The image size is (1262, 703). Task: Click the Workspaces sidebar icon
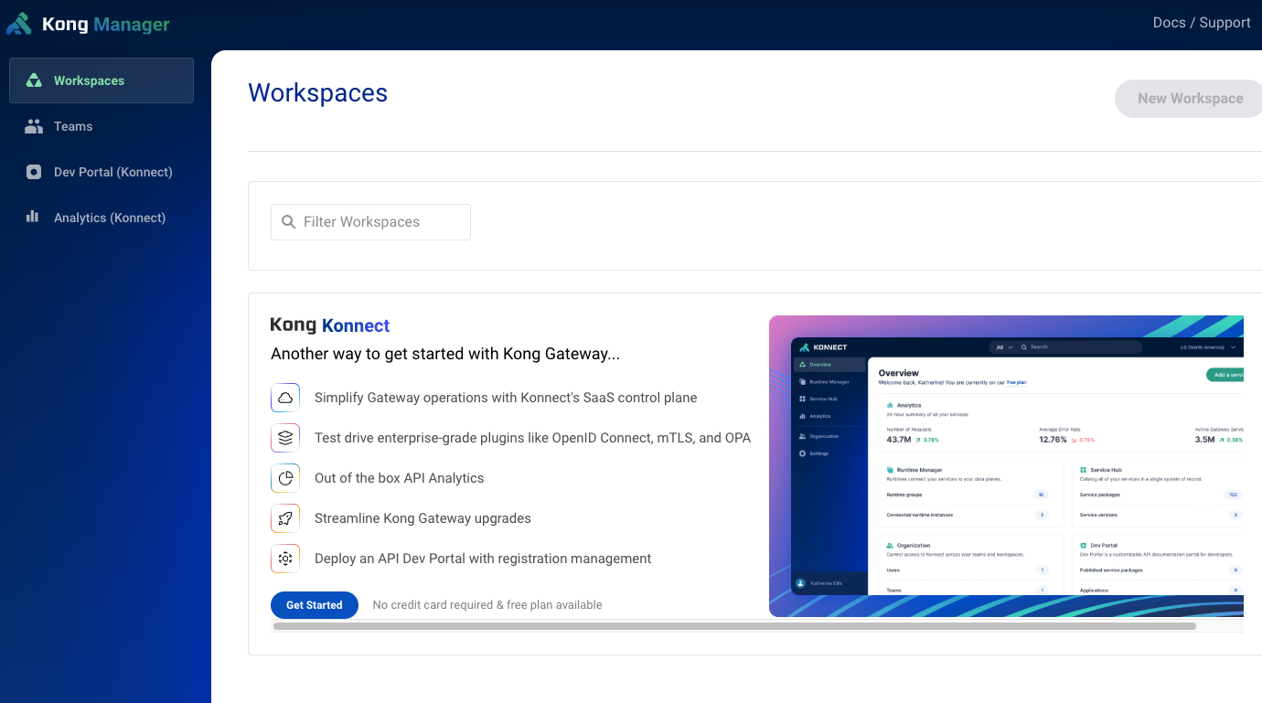coord(34,80)
